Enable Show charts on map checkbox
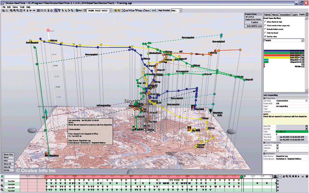This screenshot has height=193, width=309. (265, 22)
